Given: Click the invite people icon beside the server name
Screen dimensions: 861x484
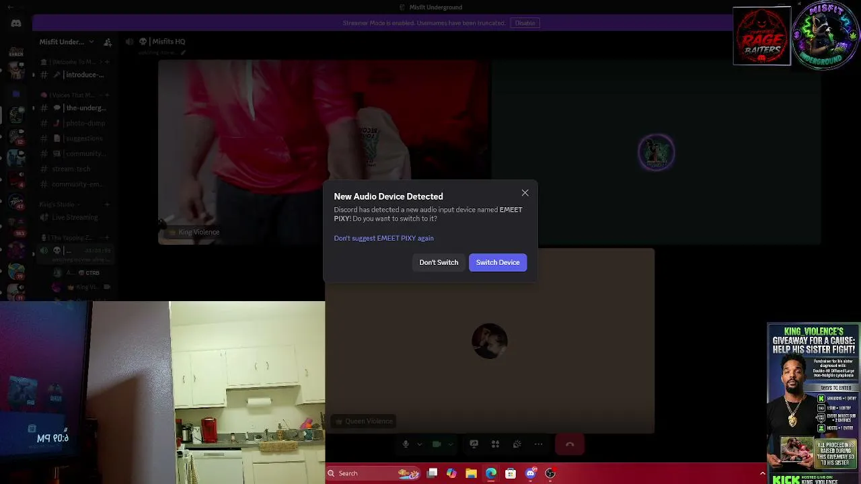Looking at the screenshot, I should coord(108,42).
